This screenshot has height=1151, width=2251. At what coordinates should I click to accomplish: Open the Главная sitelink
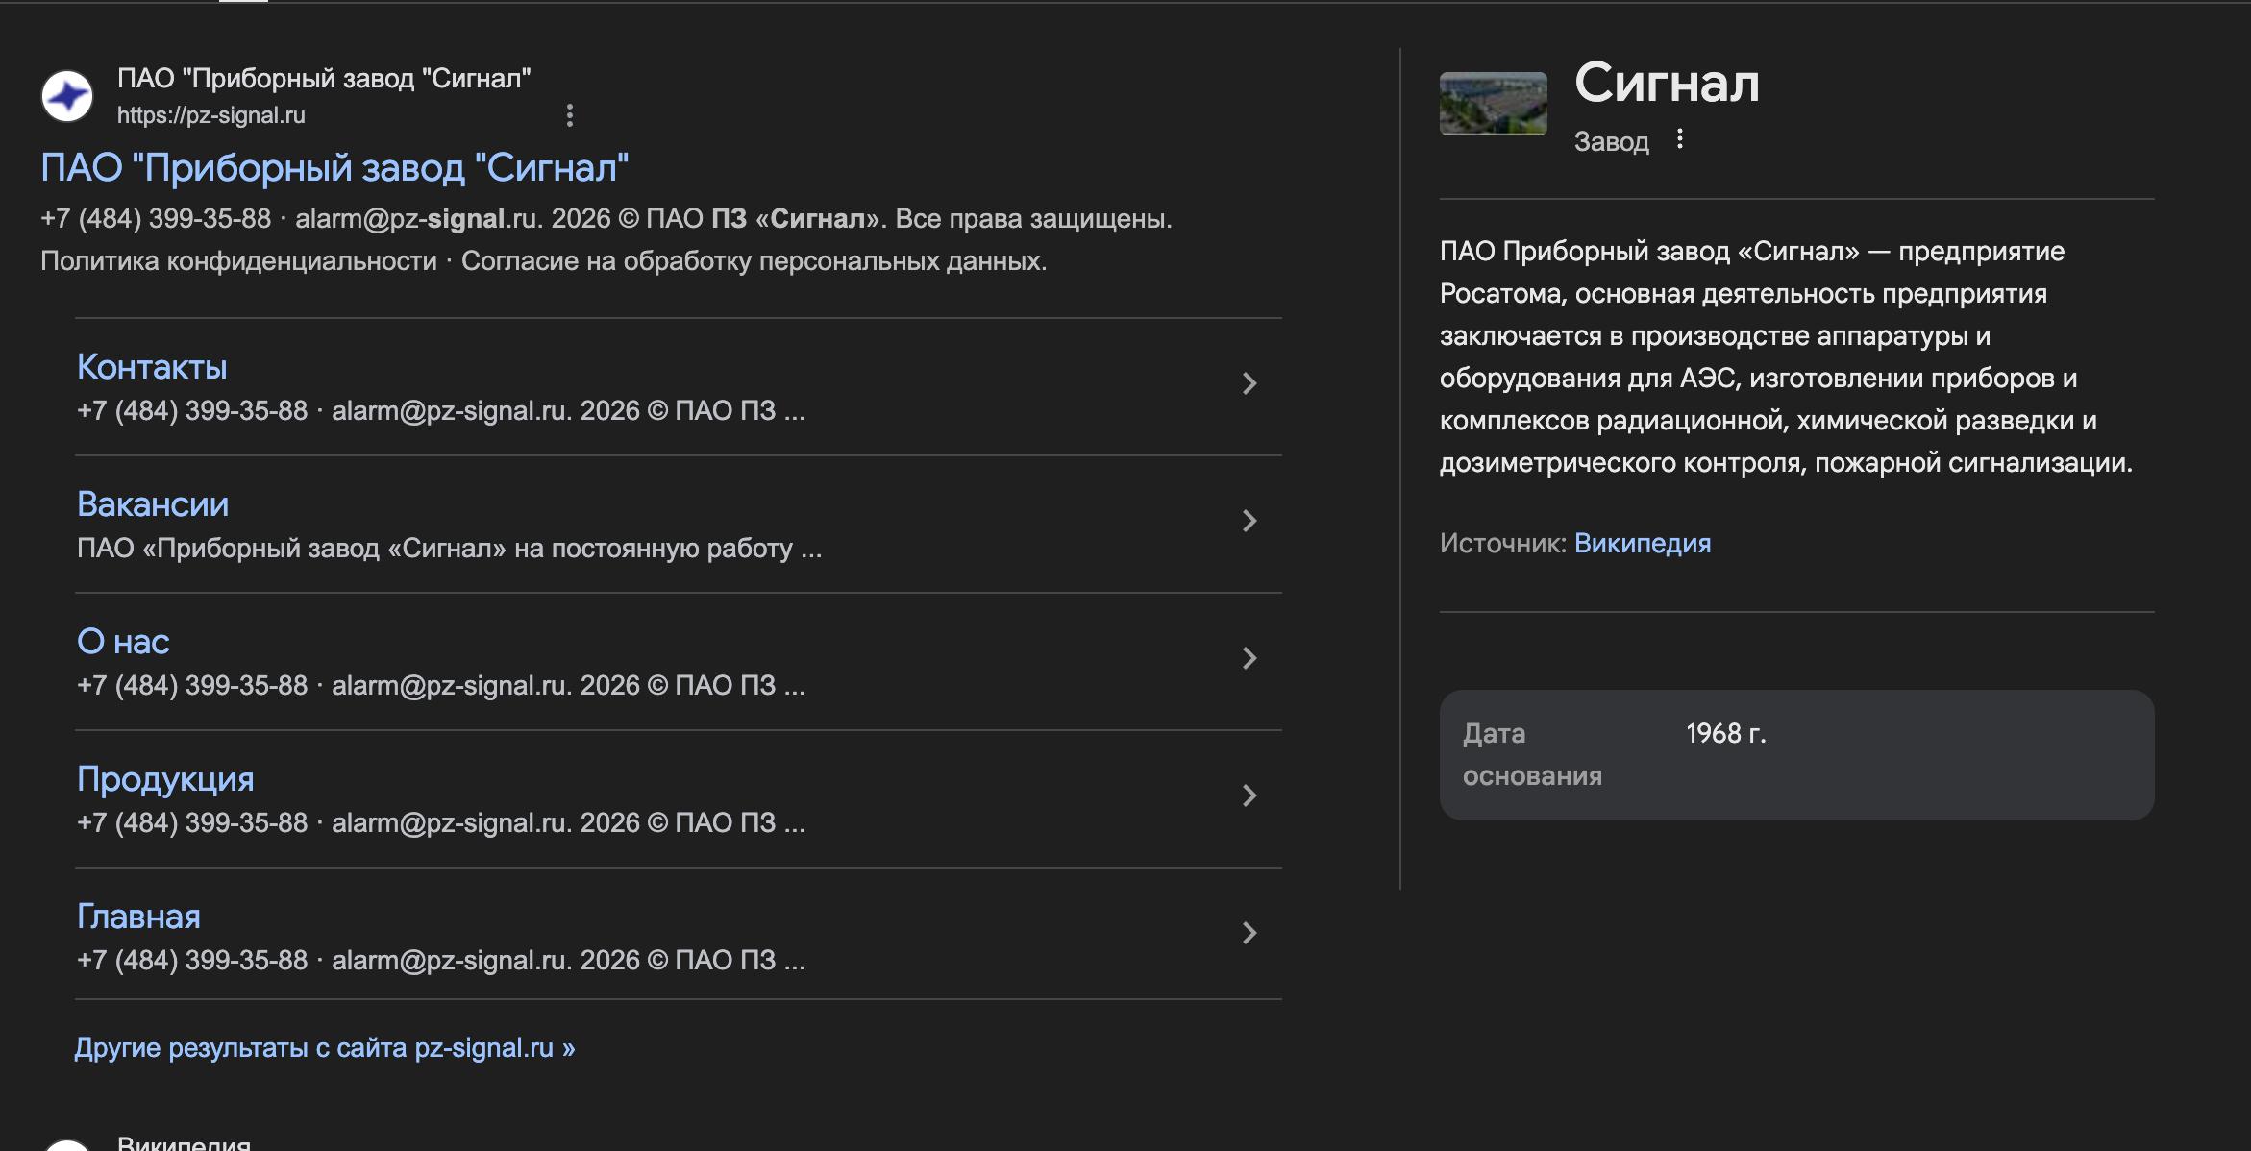click(138, 917)
